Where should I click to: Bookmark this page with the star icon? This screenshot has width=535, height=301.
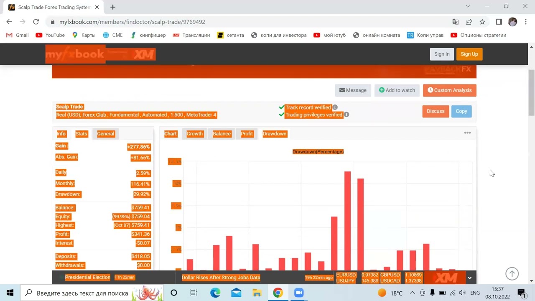pyautogui.click(x=482, y=22)
